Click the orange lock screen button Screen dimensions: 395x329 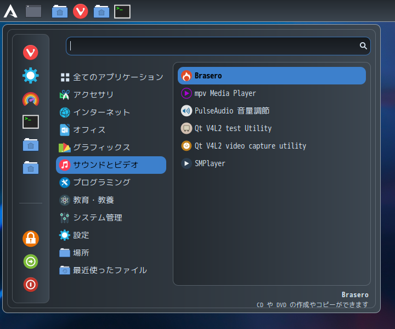pyautogui.click(x=31, y=239)
